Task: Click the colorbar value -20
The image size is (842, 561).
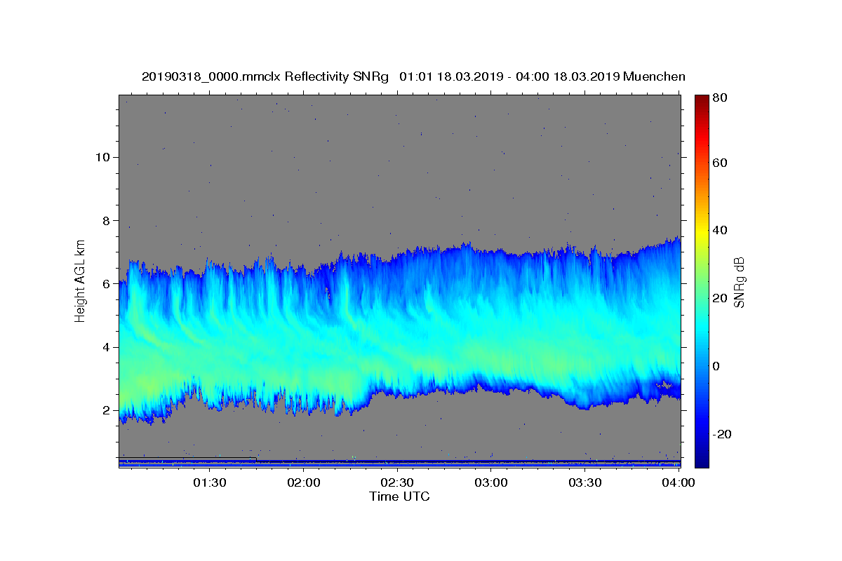Action: point(722,434)
